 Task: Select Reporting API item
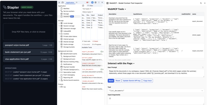(x=68, y=77)
